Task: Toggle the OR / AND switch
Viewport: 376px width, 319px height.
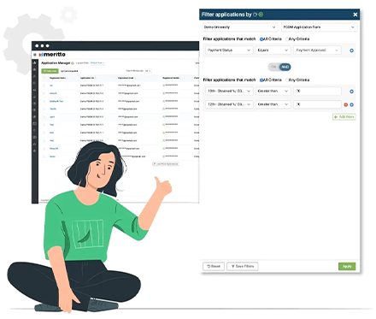Action: click(x=279, y=67)
